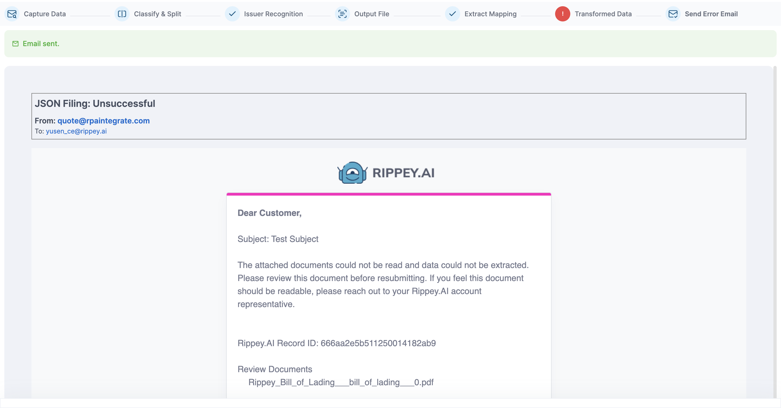Select the Classify & Split step icon
The image size is (781, 408).
click(x=122, y=14)
